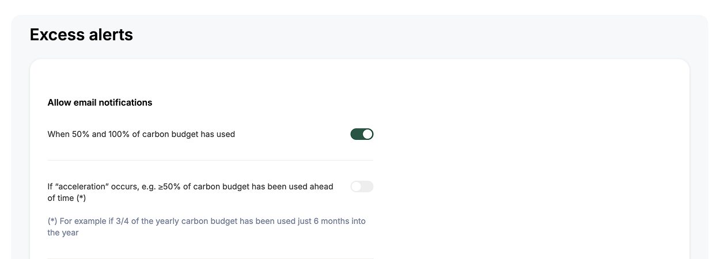The height and width of the screenshot is (259, 720).
Task: Click "100%" in the first notification label
Action: click(x=119, y=134)
